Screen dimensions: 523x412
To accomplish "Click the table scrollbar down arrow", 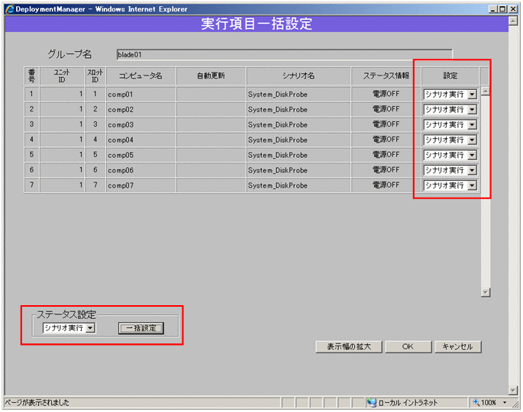I will pyautogui.click(x=486, y=292).
